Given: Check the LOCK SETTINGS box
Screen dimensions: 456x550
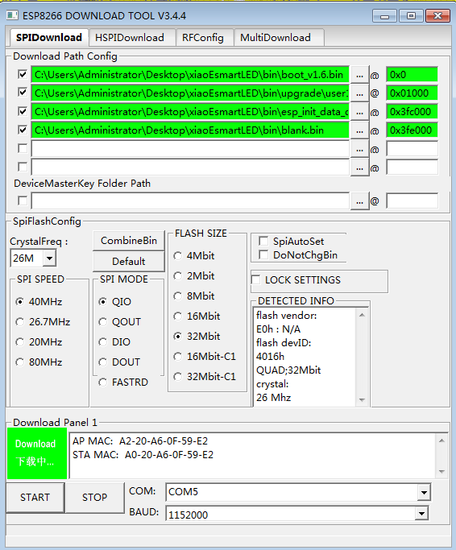Looking at the screenshot, I should coord(256,280).
